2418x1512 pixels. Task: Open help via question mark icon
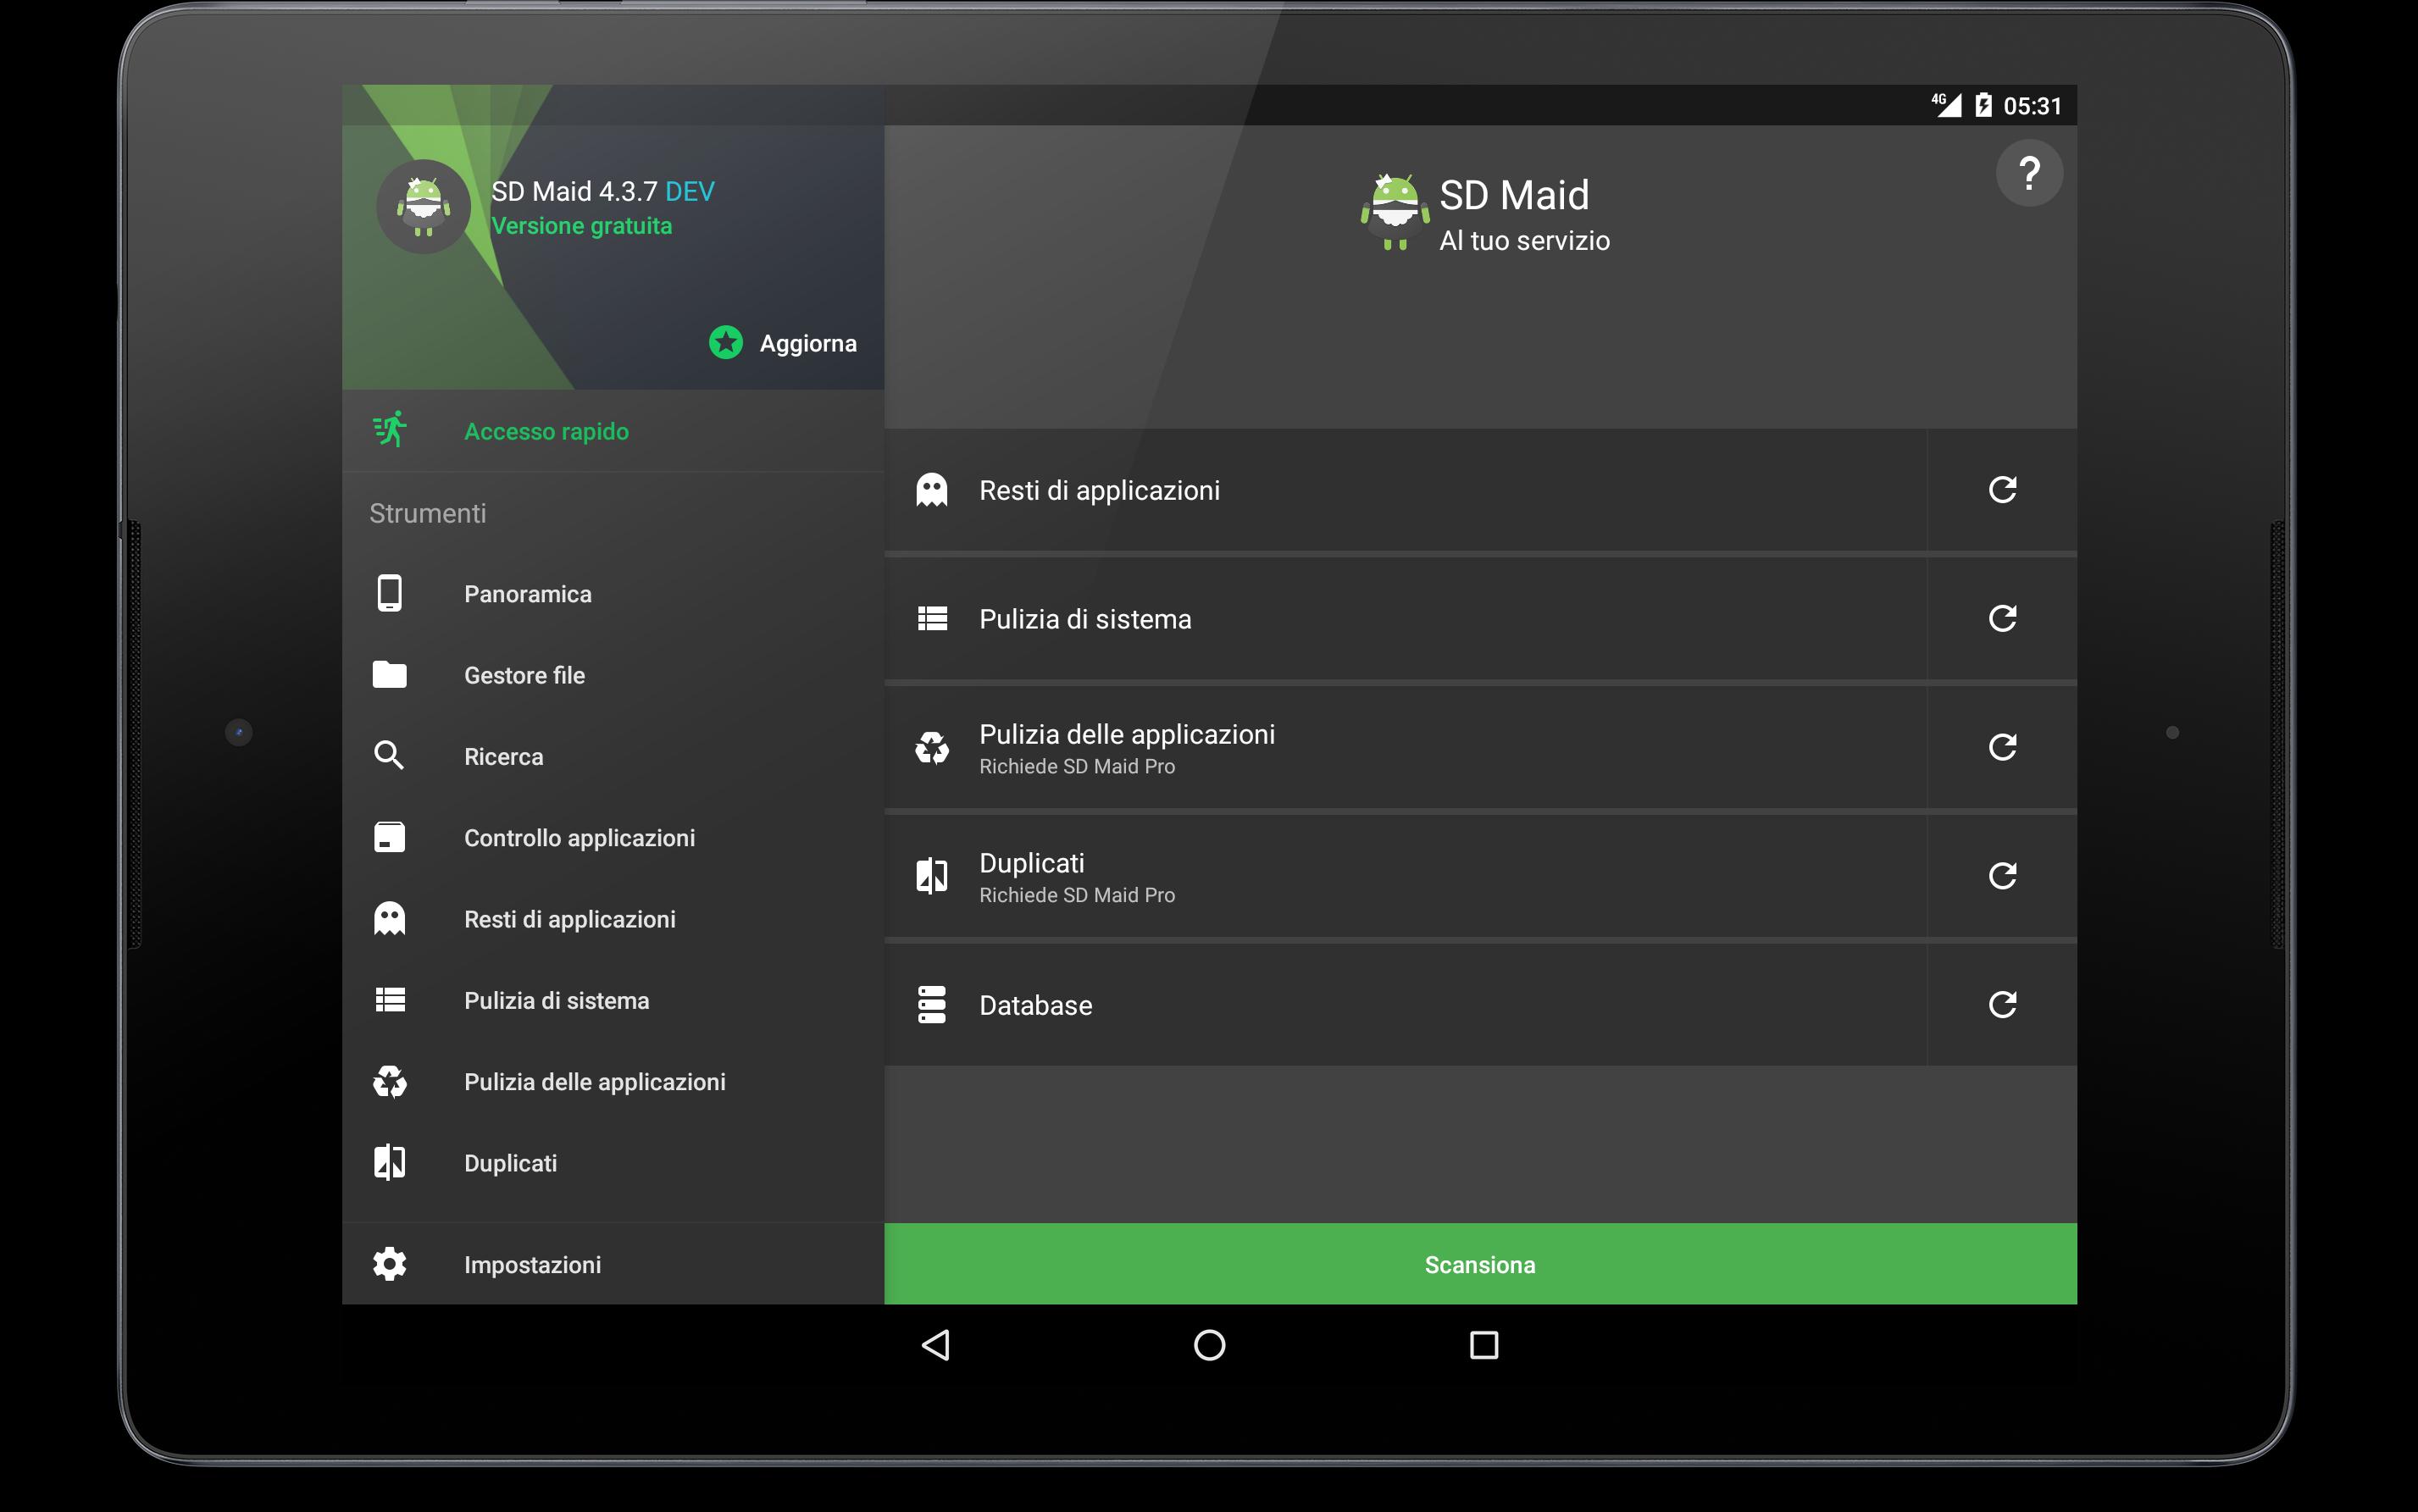pyautogui.click(x=2029, y=174)
